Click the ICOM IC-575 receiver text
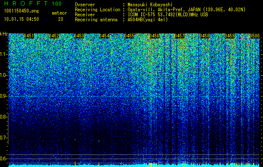The image size is (263, 167). [168, 15]
